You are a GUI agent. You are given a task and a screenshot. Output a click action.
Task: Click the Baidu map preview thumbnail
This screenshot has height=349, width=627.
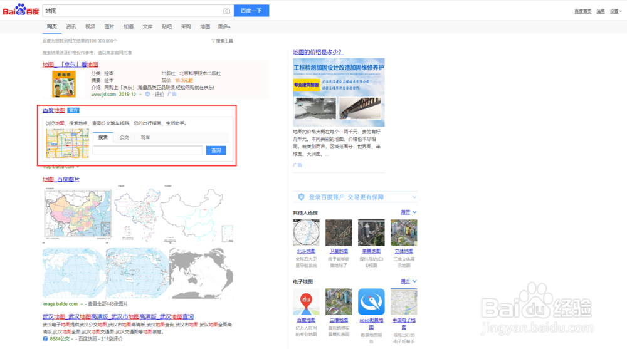pos(67,143)
